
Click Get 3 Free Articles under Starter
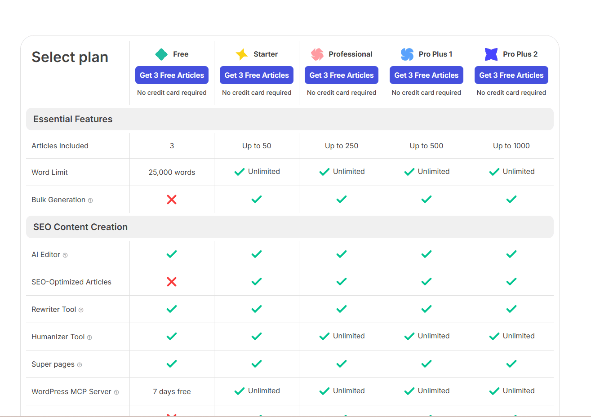257,75
